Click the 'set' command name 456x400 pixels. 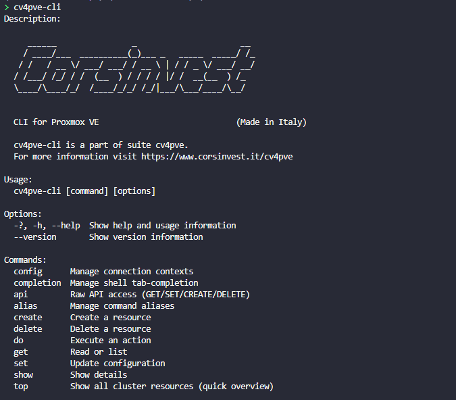pos(21,364)
